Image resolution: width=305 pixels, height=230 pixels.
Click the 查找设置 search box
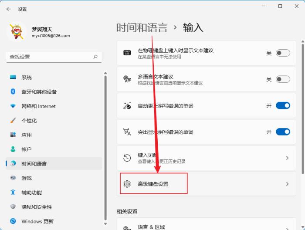50,57
